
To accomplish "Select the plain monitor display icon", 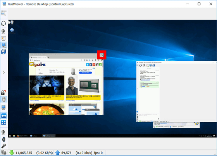I will tap(3, 107).
